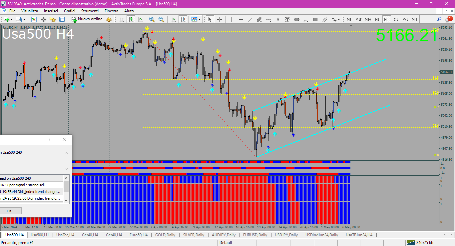Switch to the USDIndJun24,Daily chart tab

pos(321,235)
